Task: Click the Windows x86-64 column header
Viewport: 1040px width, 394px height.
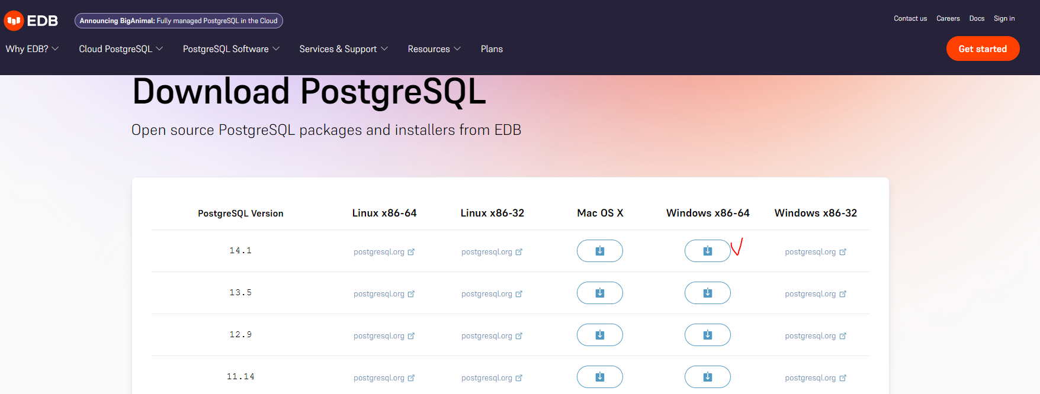Action: 708,213
